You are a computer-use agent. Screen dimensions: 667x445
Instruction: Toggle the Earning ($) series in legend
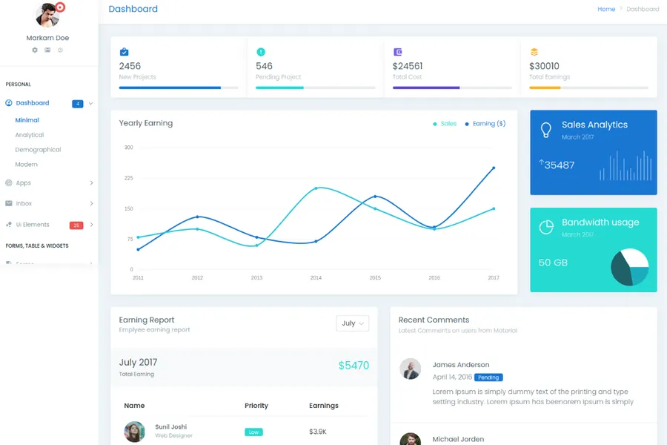(485, 124)
